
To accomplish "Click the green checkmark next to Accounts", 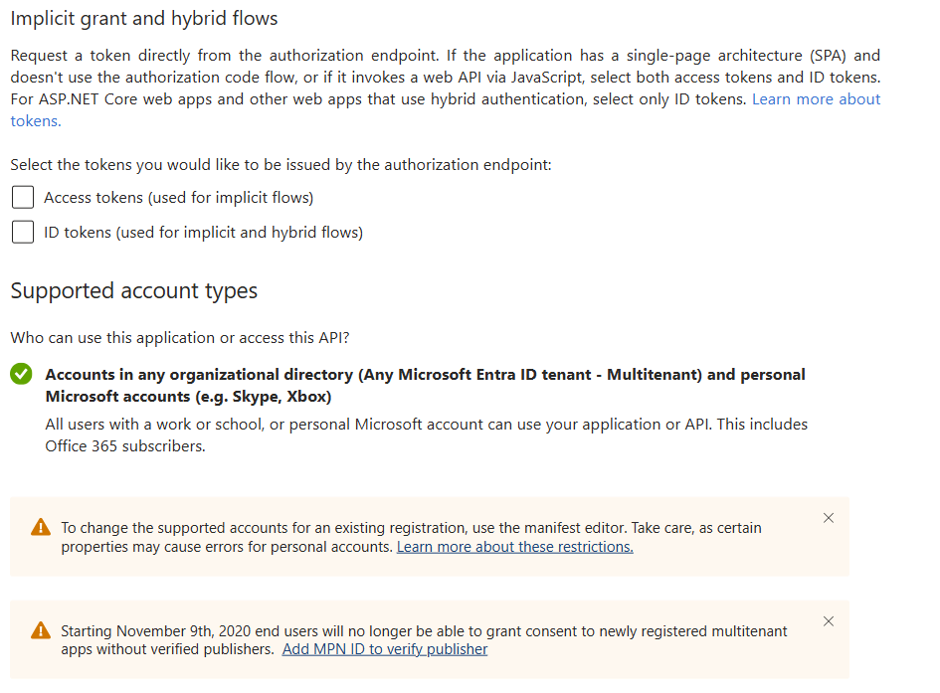I will (21, 374).
